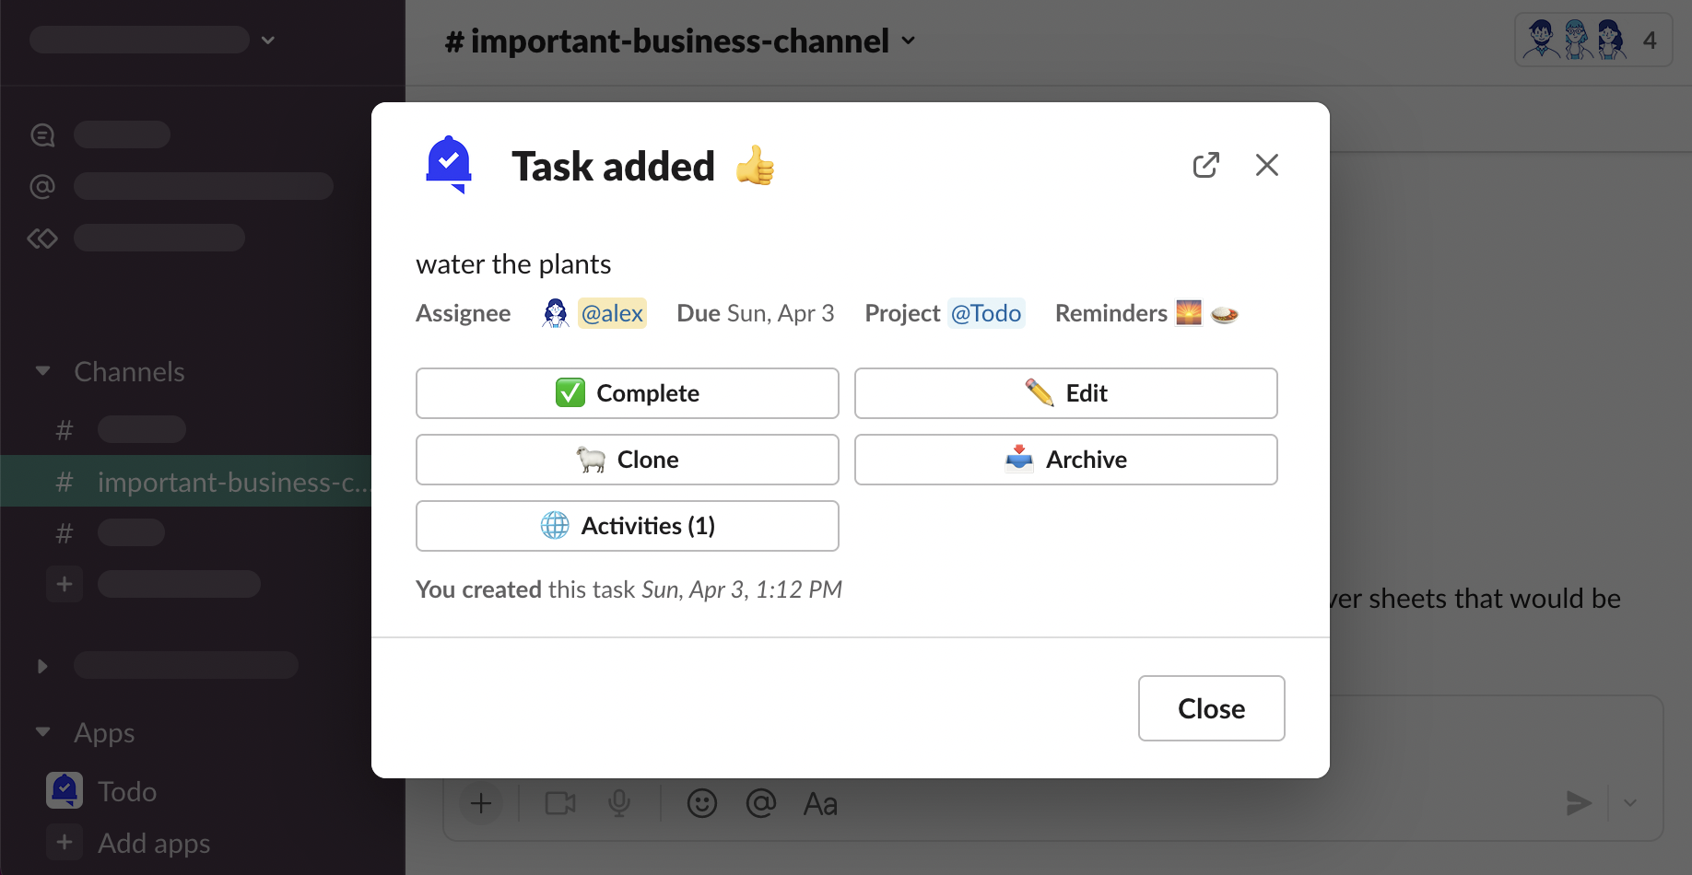Dismiss the Task added dialog with X
Viewport: 1692px width, 875px height.
1266,165
